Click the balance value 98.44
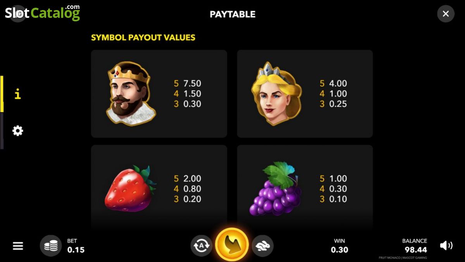The image size is (465, 262). click(x=416, y=250)
